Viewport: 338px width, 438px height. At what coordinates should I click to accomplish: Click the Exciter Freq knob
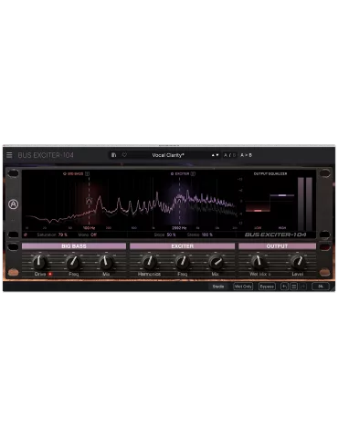click(x=182, y=262)
